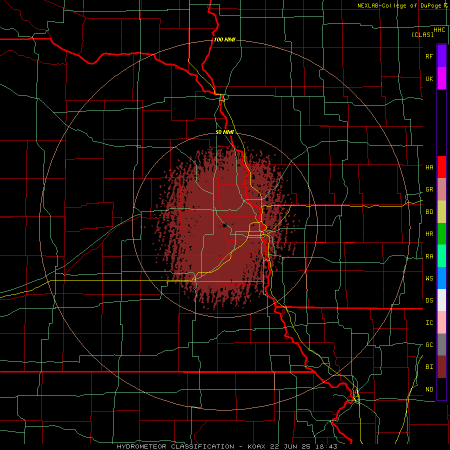The width and height of the screenshot is (450, 450).
Task: Click the small black gap in the radar echo
Action: pos(224,225)
